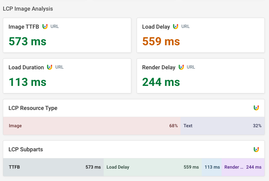Click the CrUX icon beside Load Delay
269x181 pixels.
tap(176, 27)
